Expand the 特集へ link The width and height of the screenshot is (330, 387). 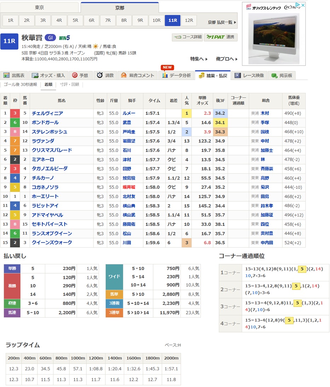pyautogui.click(x=199, y=59)
